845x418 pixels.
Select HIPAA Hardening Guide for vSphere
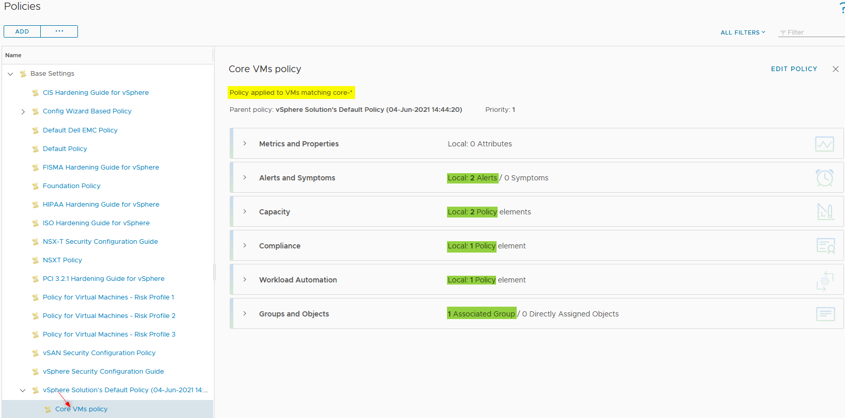click(x=101, y=204)
